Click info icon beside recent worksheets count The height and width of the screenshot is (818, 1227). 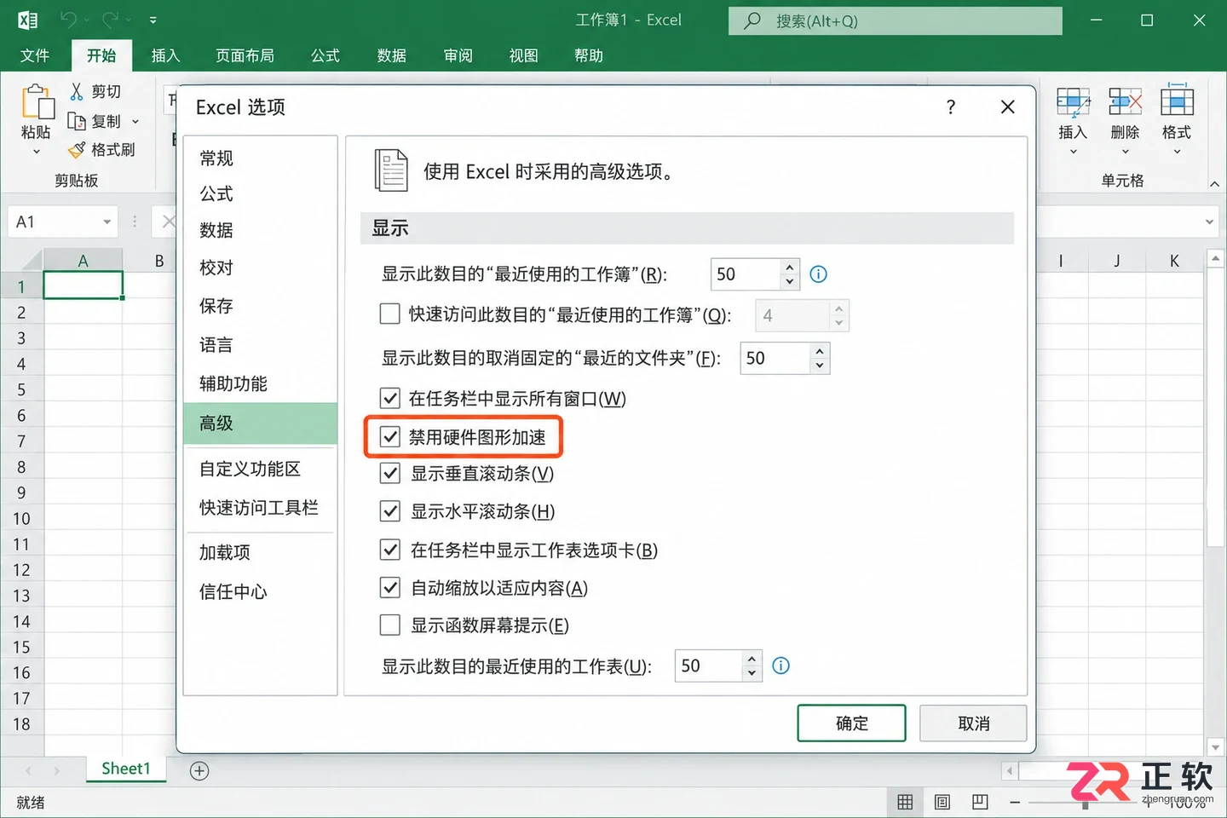point(781,665)
